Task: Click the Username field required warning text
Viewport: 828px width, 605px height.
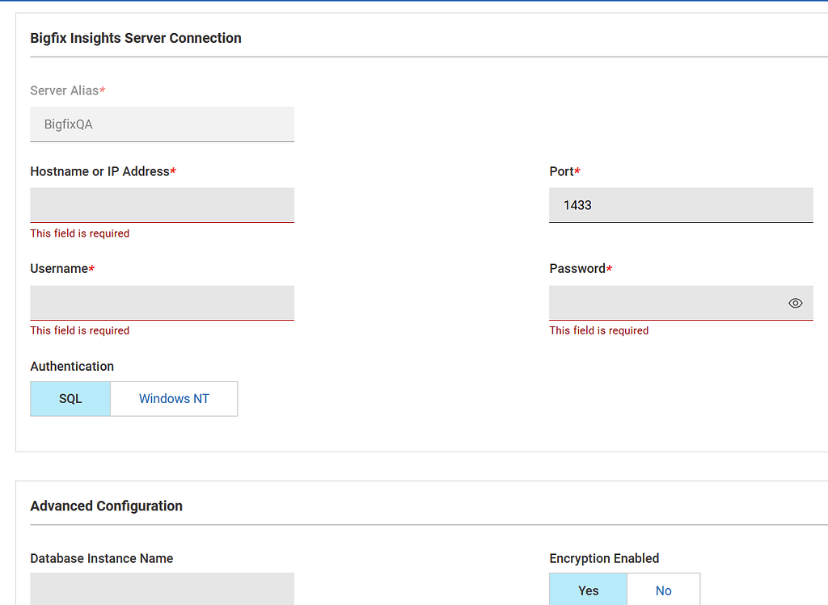Action: coord(79,330)
